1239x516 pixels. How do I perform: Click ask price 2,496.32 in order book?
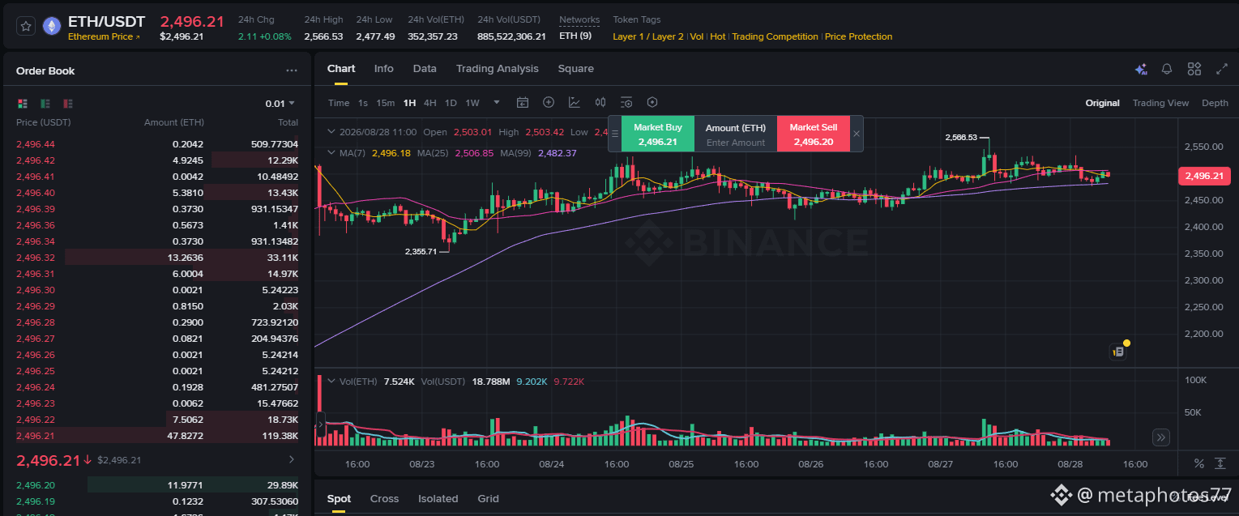(36, 258)
